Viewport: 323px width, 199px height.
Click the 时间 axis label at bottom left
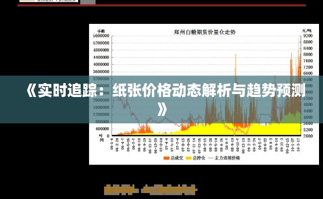[101, 137]
